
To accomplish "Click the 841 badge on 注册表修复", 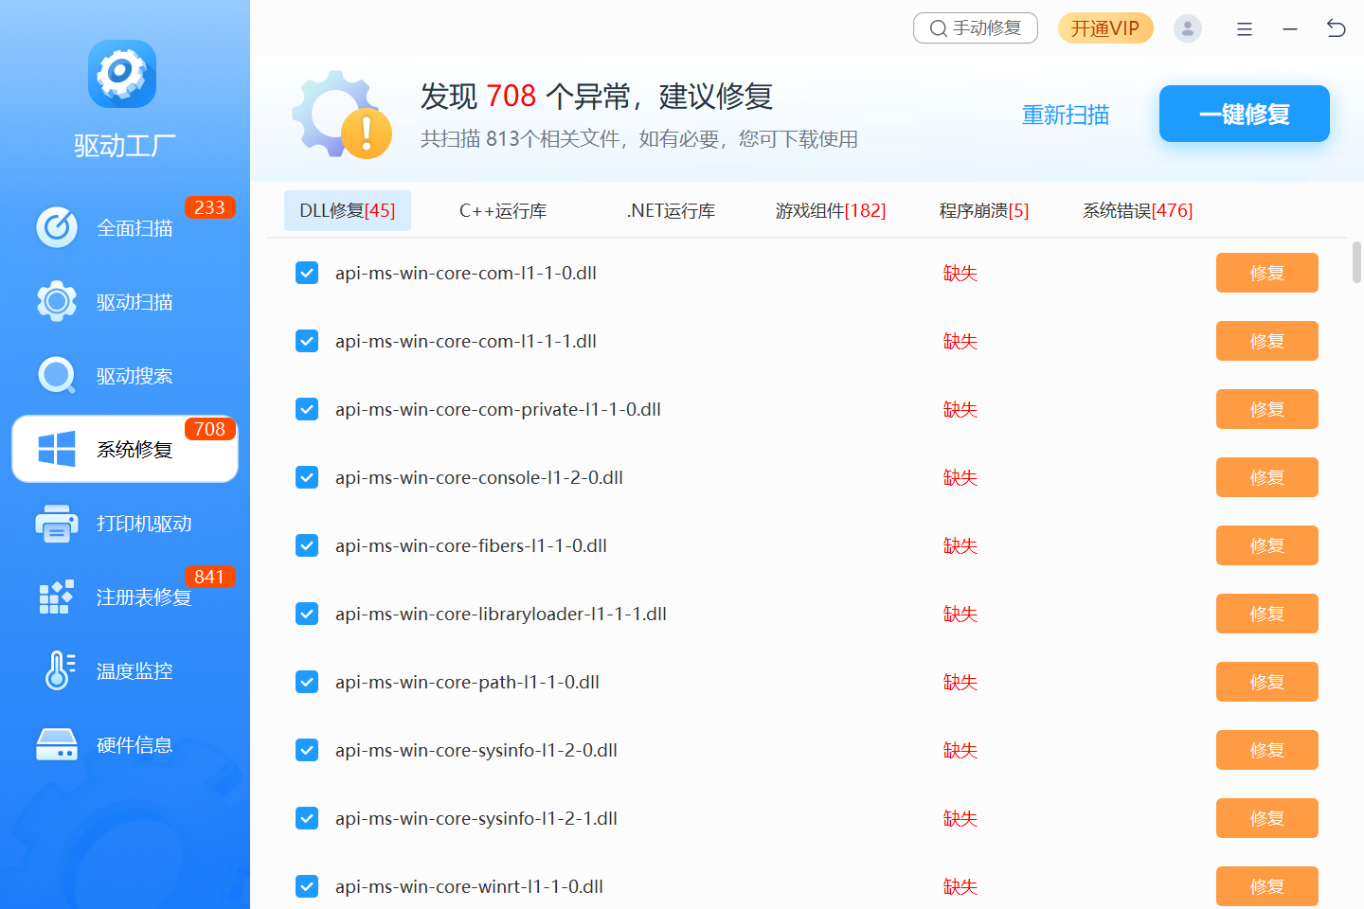I will 209,577.
